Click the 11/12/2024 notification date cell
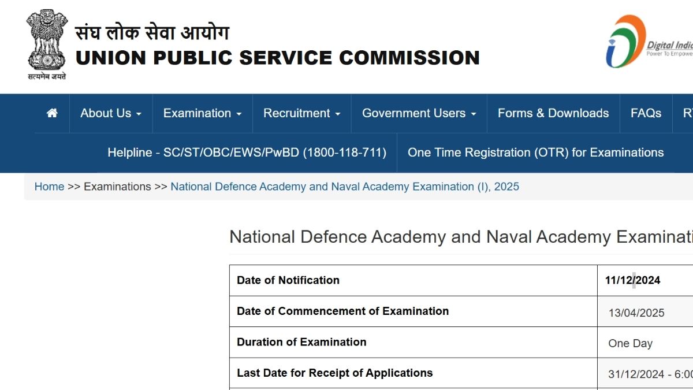This screenshot has height=390, width=693. pos(645,281)
